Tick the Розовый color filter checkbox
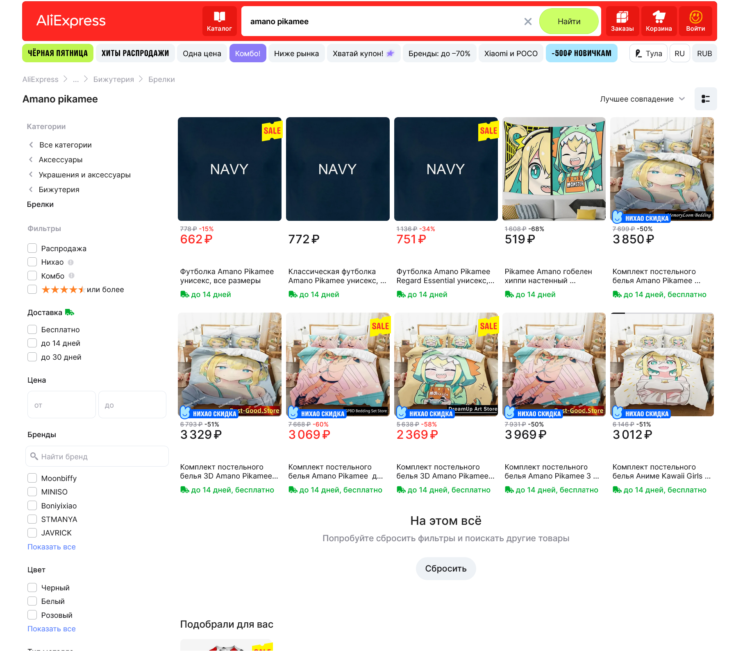 [x=32, y=615]
